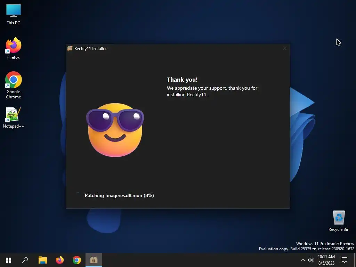Click the 'Rectify11 Installer' window title
Image resolution: width=356 pixels, height=267 pixels.
click(x=91, y=49)
